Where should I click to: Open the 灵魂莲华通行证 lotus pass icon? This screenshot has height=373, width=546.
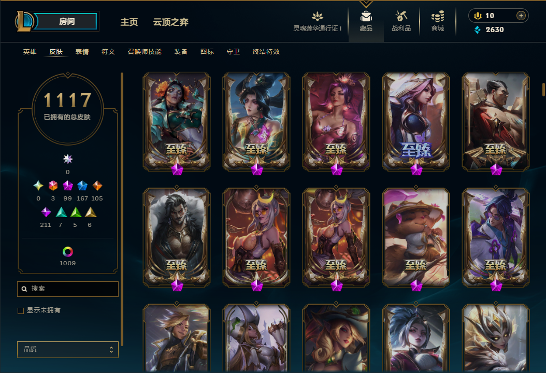tap(317, 17)
